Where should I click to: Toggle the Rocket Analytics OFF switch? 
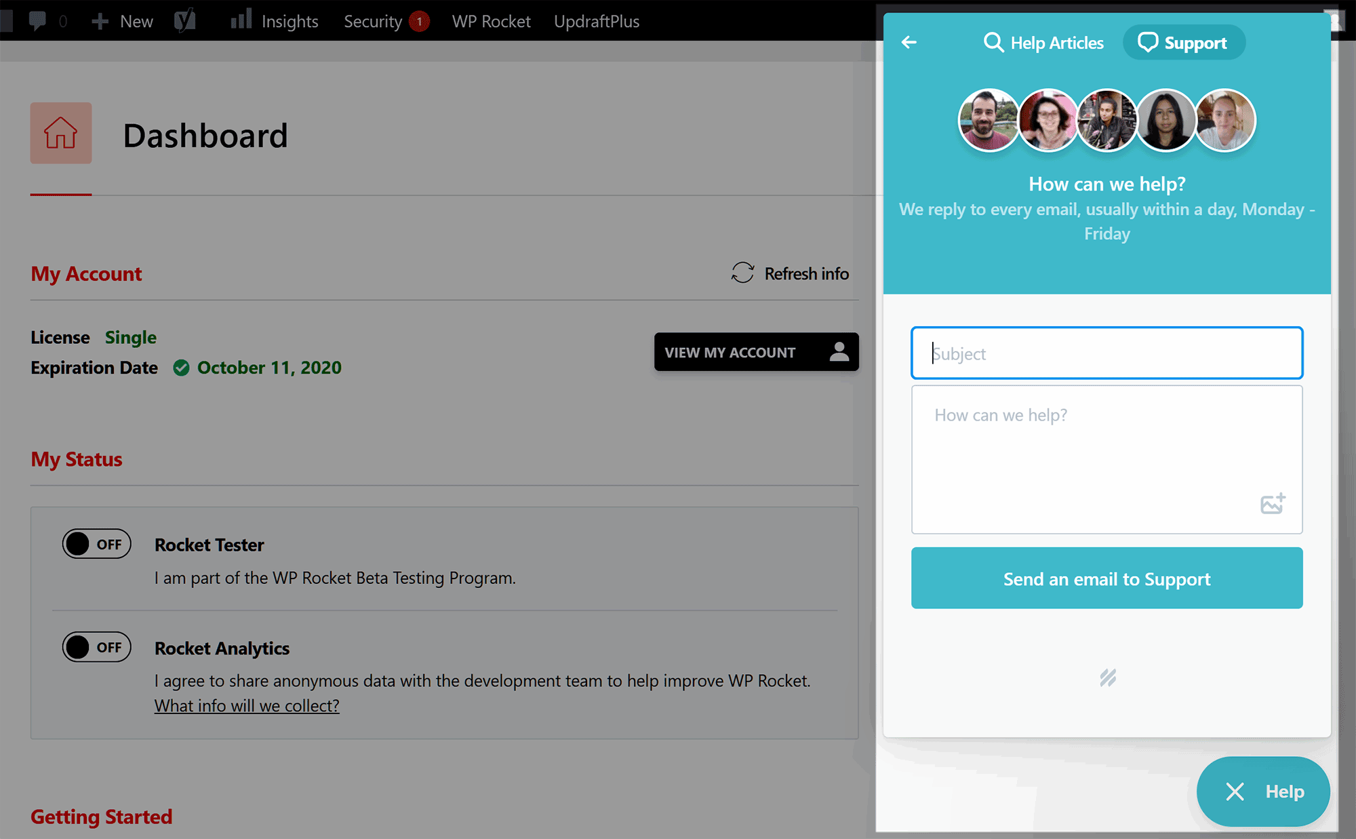tap(94, 646)
